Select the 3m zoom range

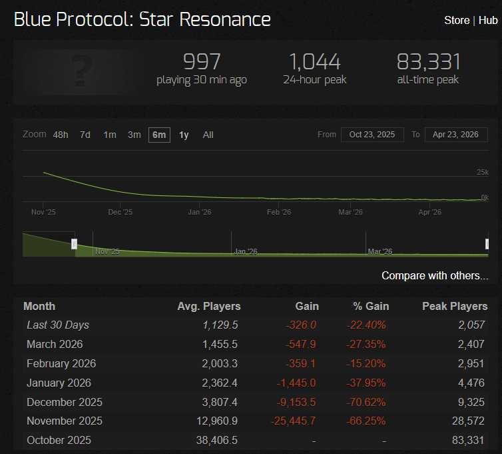[x=134, y=135]
